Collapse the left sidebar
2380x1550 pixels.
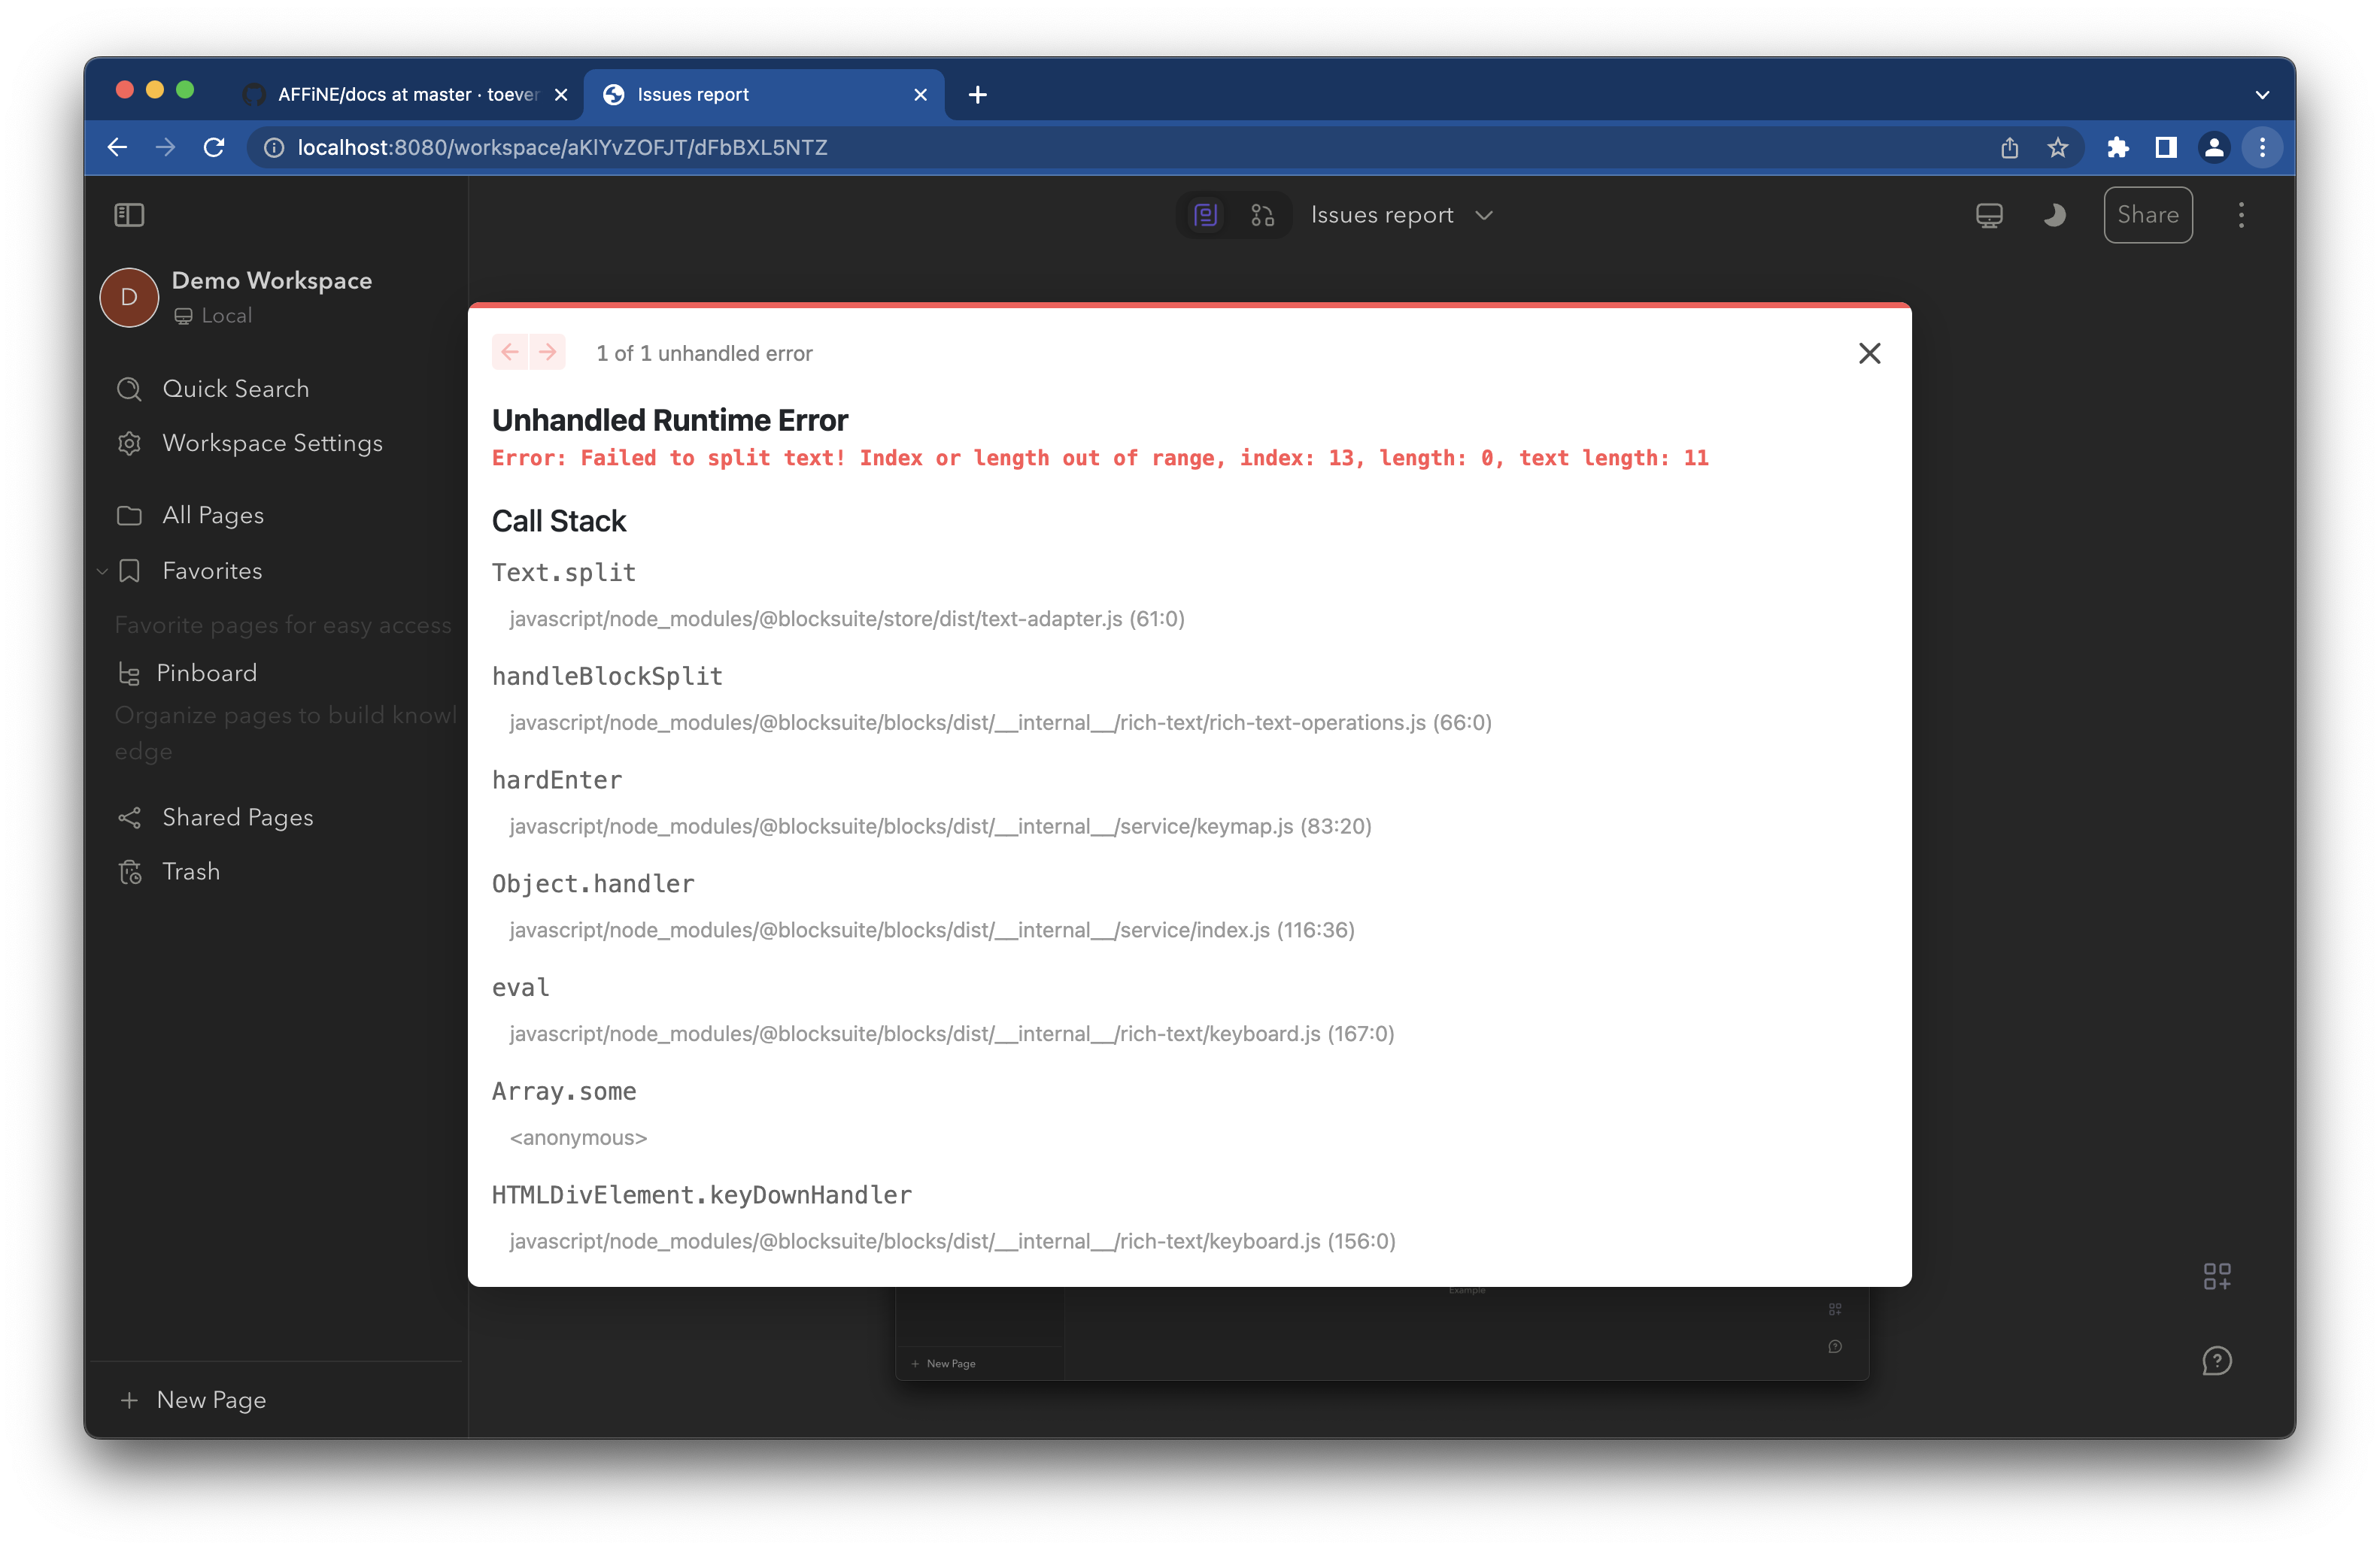click(x=129, y=215)
